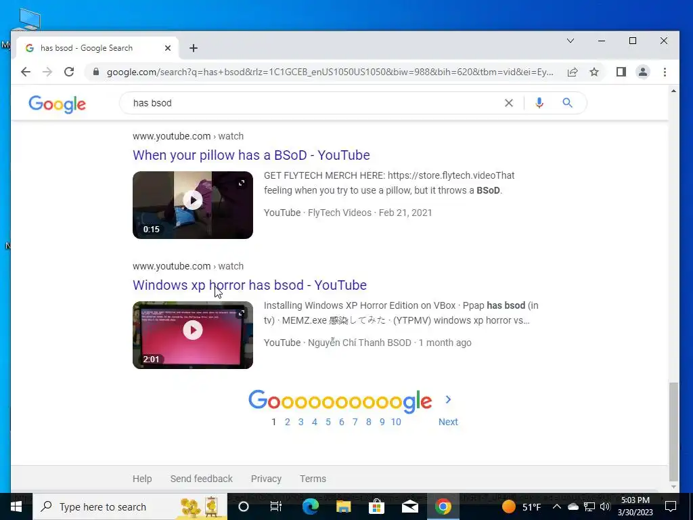This screenshot has width=693, height=520.
Task: Launch Microsoft Edge from taskbar
Action: [x=310, y=506]
